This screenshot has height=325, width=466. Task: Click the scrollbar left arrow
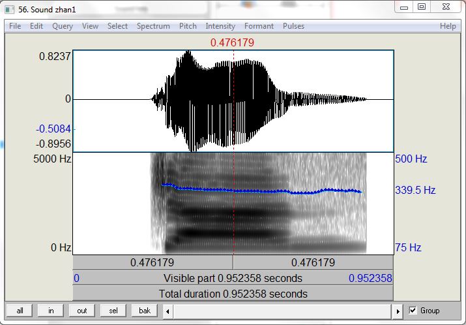(167, 311)
